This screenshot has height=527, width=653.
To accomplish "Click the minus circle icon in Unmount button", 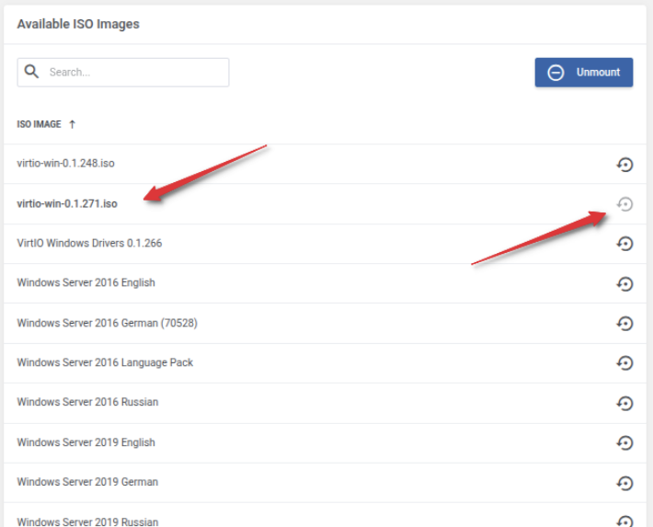I will 556,73.
